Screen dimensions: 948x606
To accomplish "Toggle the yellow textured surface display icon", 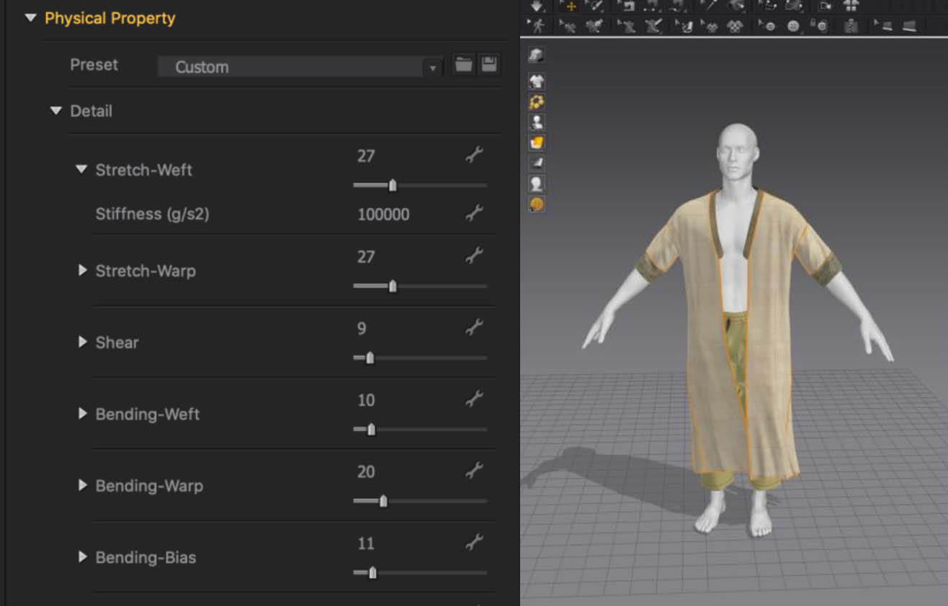I will pos(537,143).
